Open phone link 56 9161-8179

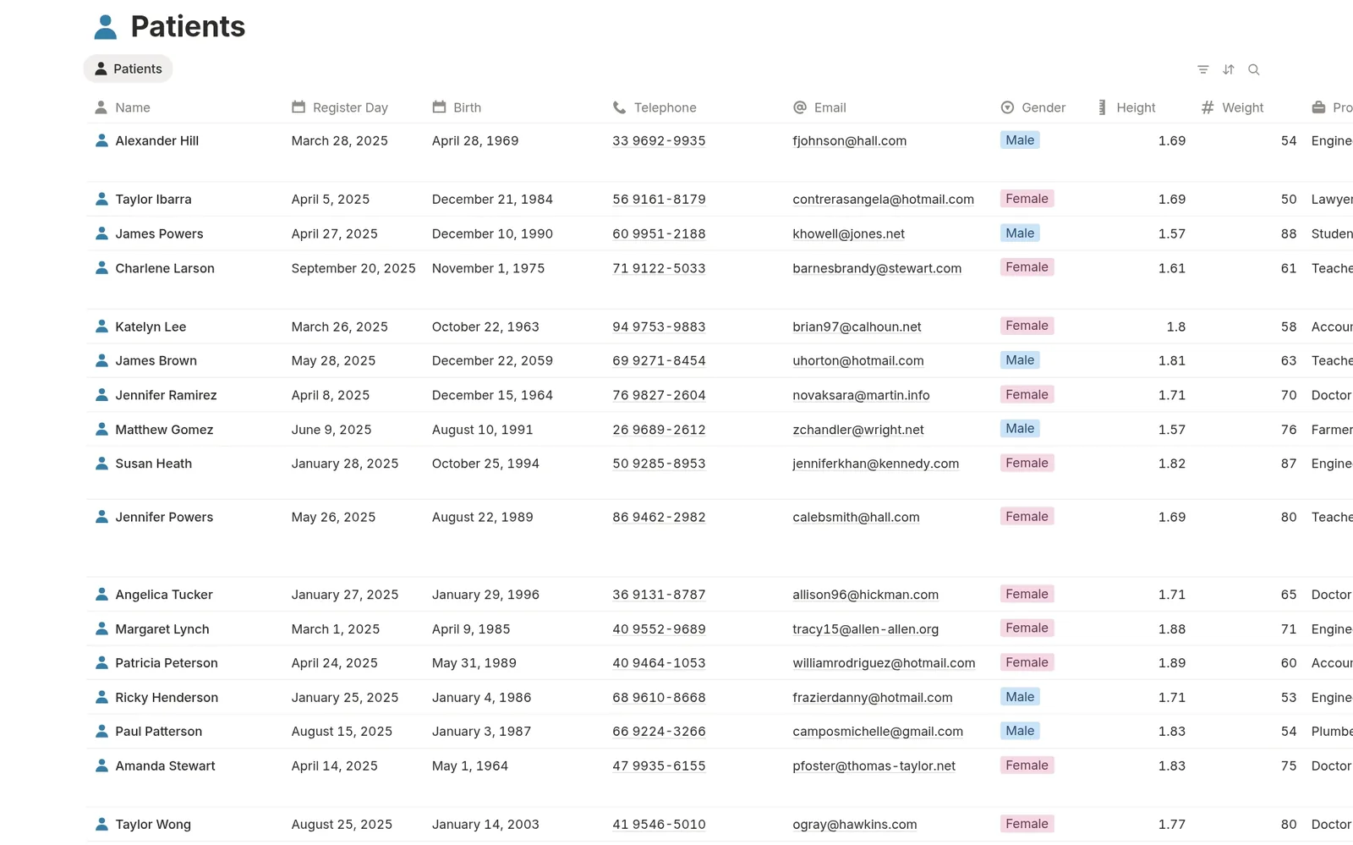(x=659, y=200)
